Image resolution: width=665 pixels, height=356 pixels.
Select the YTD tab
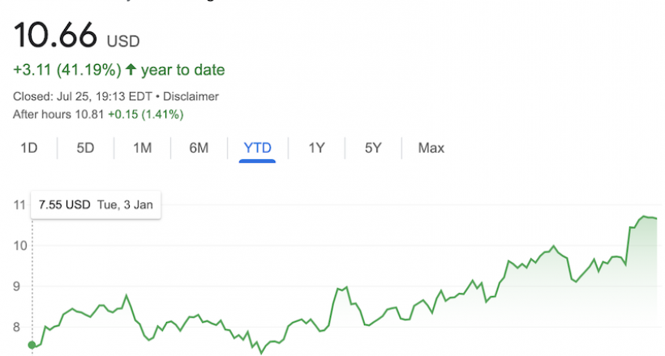258,148
